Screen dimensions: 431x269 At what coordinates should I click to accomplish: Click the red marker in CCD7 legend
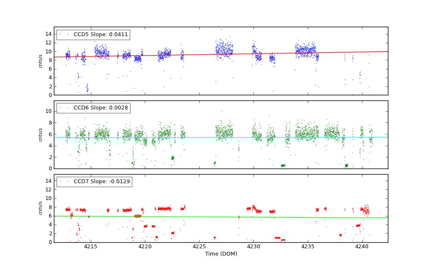coord(60,181)
